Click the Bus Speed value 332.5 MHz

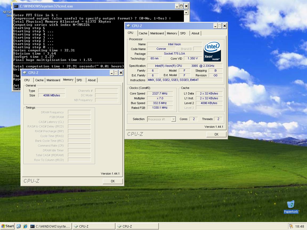(160, 103)
